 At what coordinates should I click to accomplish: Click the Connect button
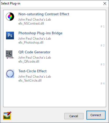point(96,115)
